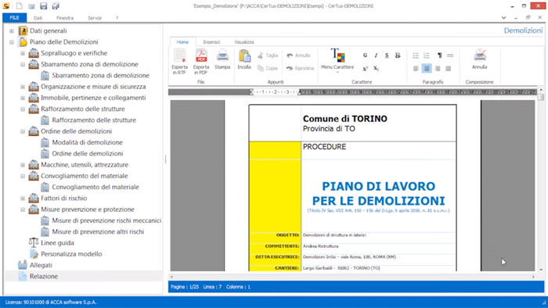The height and width of the screenshot is (308, 548).
Task: Open the Servizi menu
Action: [x=95, y=18]
